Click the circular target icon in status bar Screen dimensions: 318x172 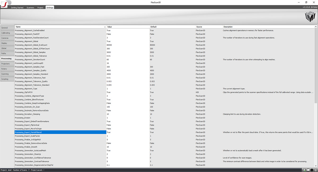pos(312,170)
